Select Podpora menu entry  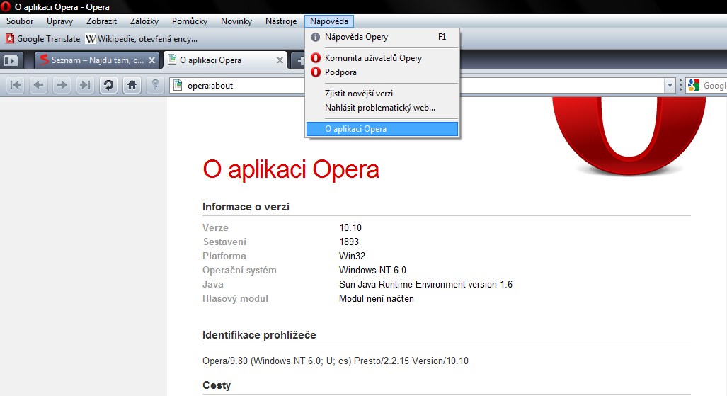pos(382,72)
